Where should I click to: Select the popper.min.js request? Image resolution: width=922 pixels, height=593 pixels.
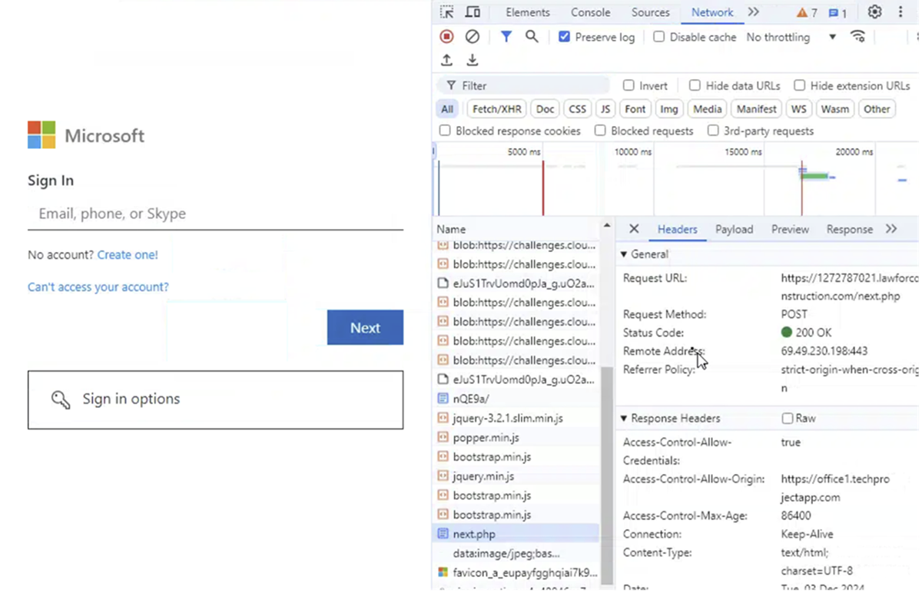[516, 437]
